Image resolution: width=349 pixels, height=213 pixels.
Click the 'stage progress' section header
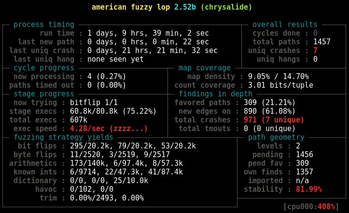(x=44, y=93)
